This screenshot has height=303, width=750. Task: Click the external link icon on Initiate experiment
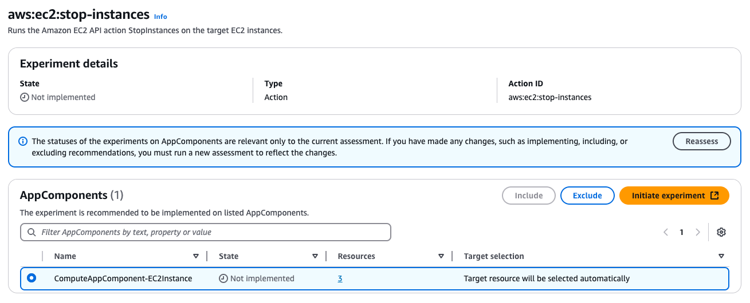click(714, 196)
